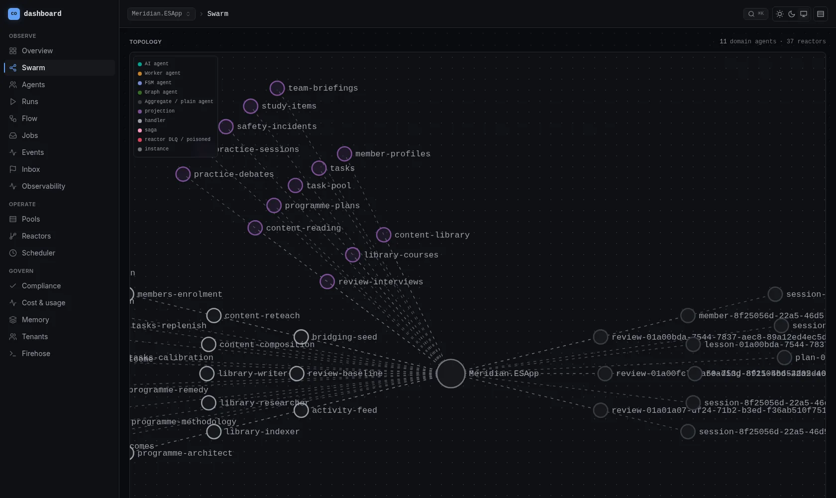
Task: Open Inbox via its flag icon
Action: 13,169
